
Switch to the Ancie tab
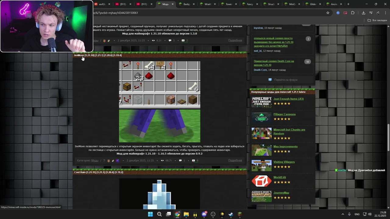tap(333, 4)
